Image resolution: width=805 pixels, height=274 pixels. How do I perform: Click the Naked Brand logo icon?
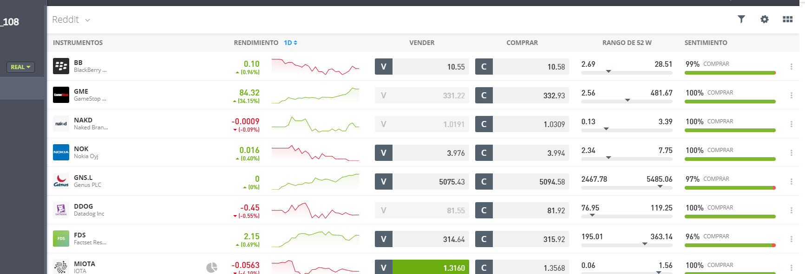click(x=61, y=124)
